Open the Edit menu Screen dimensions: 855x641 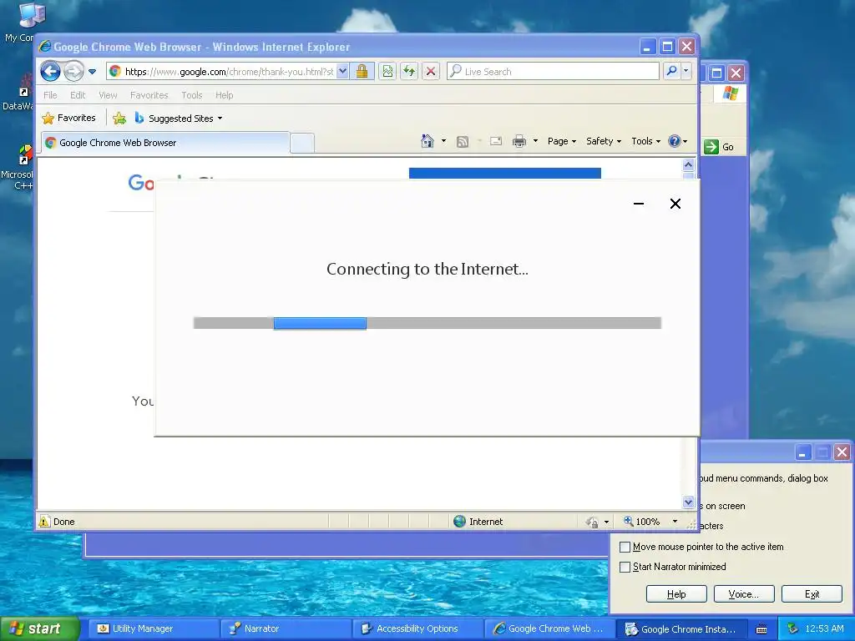tap(78, 95)
